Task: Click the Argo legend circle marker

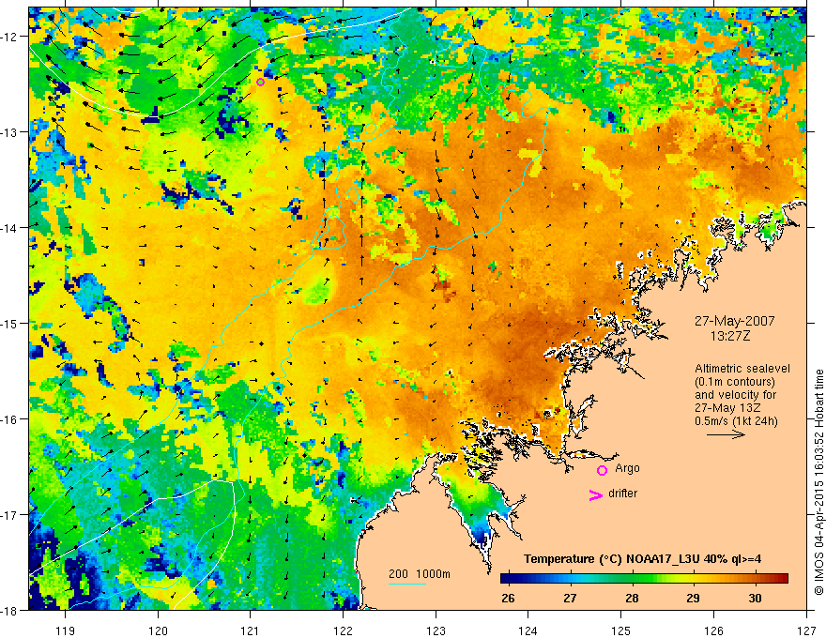Action: 602,470
